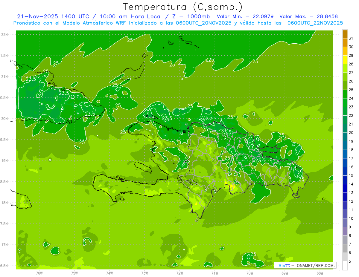Click color scale value 23
359x277 pixels.
point(351,107)
